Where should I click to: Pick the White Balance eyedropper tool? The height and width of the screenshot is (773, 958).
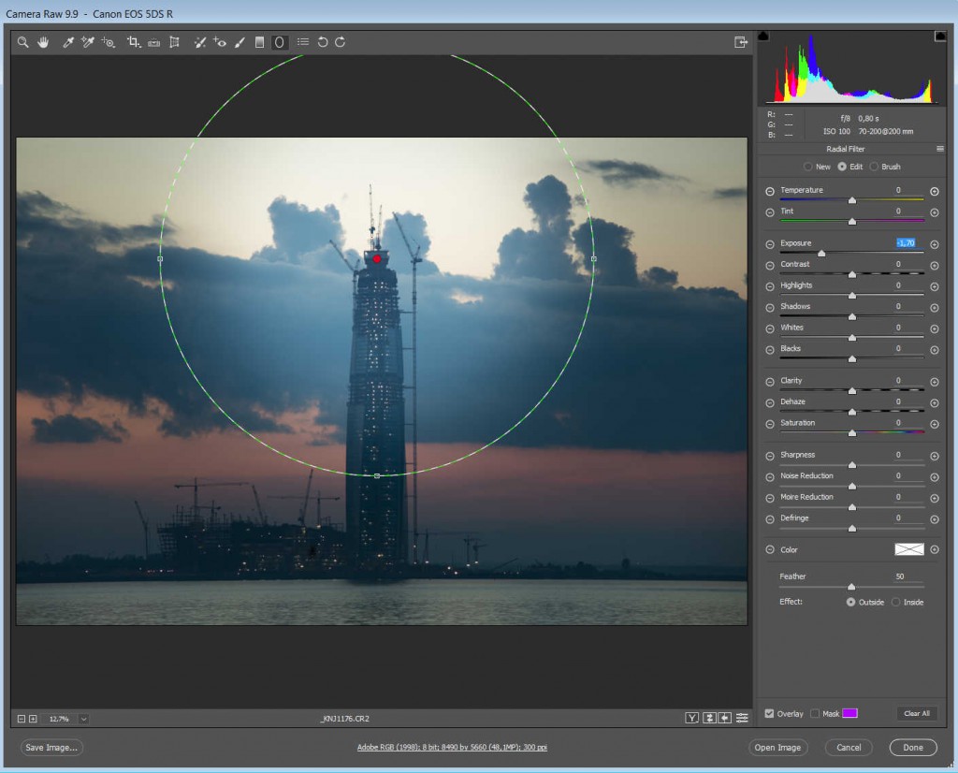(x=68, y=42)
